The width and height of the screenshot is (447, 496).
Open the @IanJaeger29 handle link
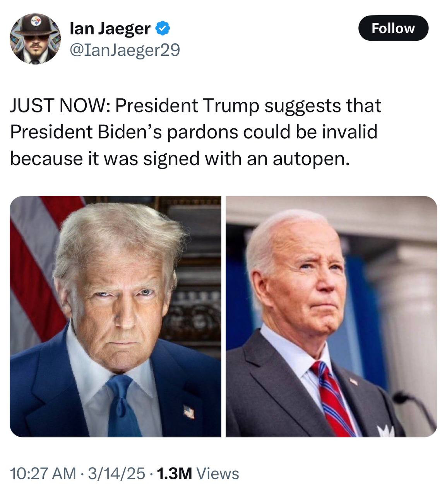coord(125,50)
